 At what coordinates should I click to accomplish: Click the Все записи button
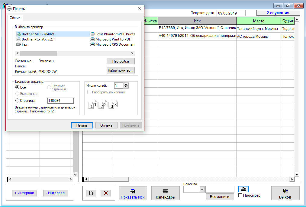(220, 197)
